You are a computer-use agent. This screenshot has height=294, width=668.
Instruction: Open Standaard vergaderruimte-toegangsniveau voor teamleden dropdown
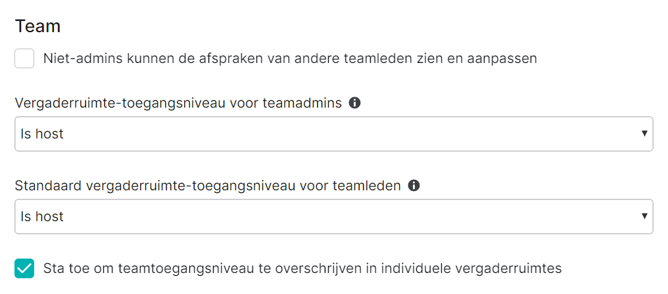click(333, 216)
